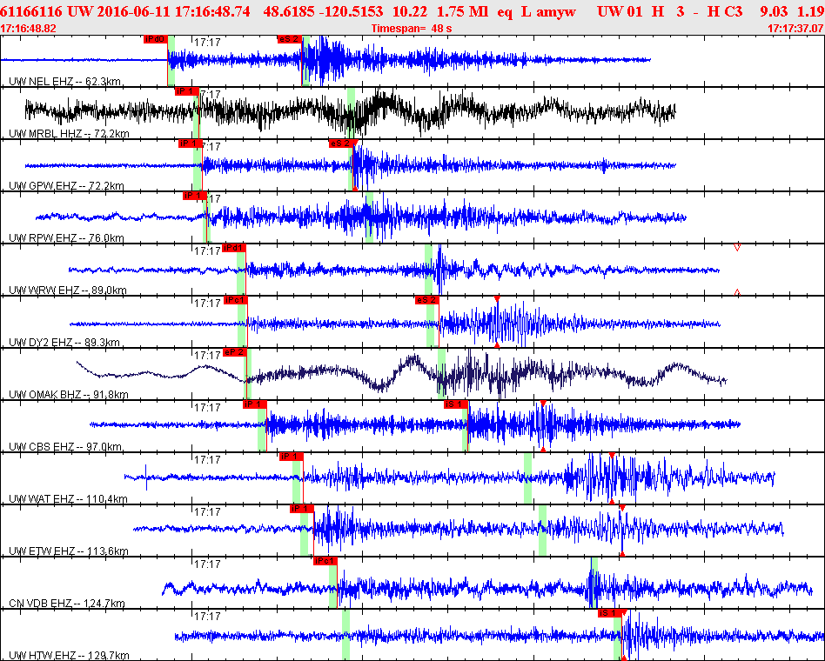Screen dimensions: 825x661
Task: Click the iP 1 pick flag on MRBL trace
Action: coord(187,91)
